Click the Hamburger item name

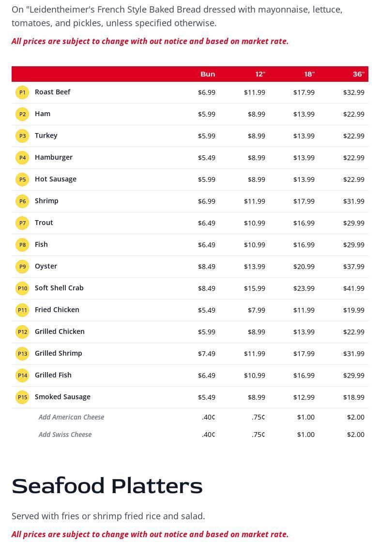pos(54,157)
